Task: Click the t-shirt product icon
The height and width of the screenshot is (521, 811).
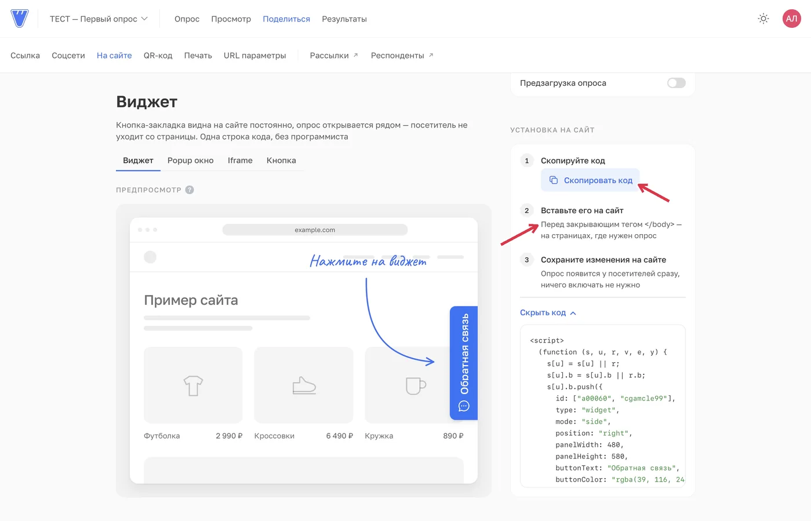Action: [193, 385]
